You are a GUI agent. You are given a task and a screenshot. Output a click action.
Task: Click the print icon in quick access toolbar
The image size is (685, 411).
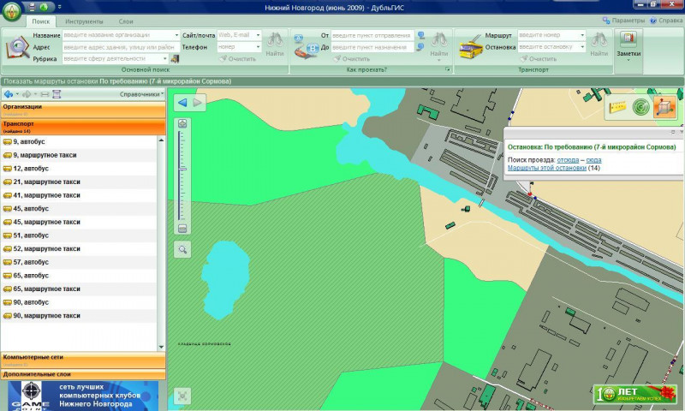click(x=32, y=7)
